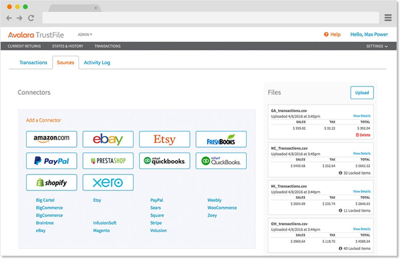Add the PrestaShop connector
Viewport: 400px width, 259px height.
(x=108, y=161)
